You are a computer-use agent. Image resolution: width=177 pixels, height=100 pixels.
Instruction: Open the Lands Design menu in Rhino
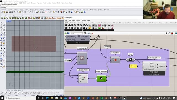[65, 3]
